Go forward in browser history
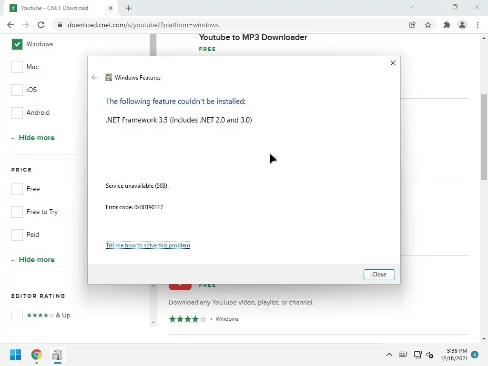The height and width of the screenshot is (366, 488). [x=26, y=25]
